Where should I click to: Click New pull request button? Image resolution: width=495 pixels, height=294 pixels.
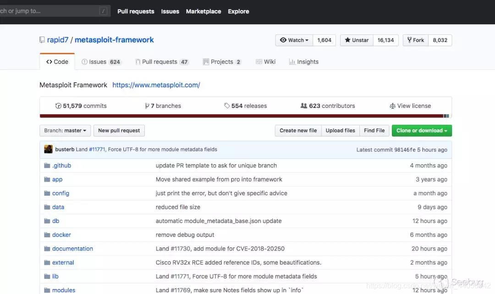point(119,131)
